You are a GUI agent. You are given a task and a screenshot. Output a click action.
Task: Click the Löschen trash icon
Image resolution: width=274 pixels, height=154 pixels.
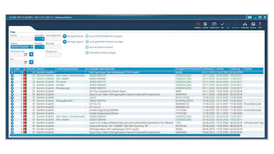coord(205,24)
